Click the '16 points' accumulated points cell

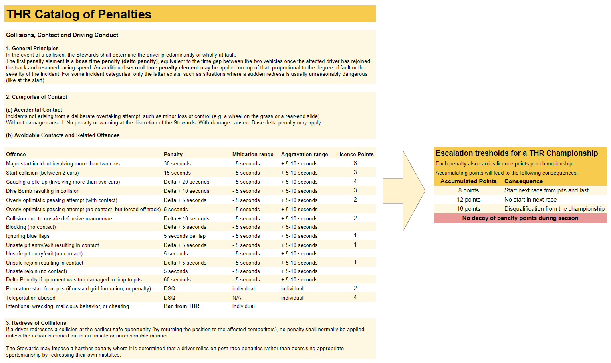click(x=468, y=209)
